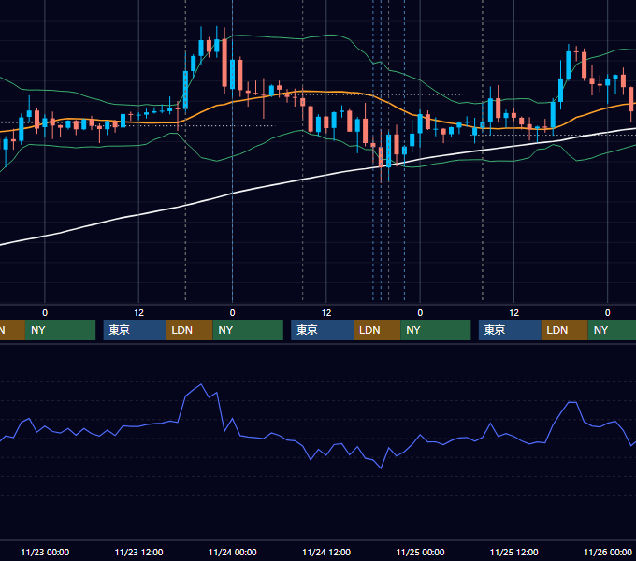Select the LDN session block on 11/23
Viewport: 636px width, 561px height.
coord(190,330)
